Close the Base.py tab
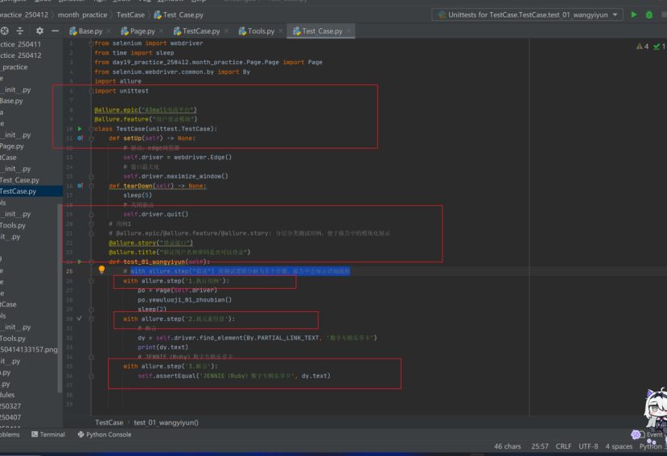The width and height of the screenshot is (667, 456). tap(109, 31)
